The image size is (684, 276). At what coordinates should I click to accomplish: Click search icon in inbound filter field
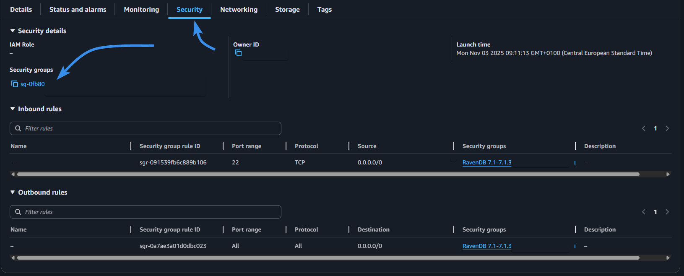click(x=18, y=128)
